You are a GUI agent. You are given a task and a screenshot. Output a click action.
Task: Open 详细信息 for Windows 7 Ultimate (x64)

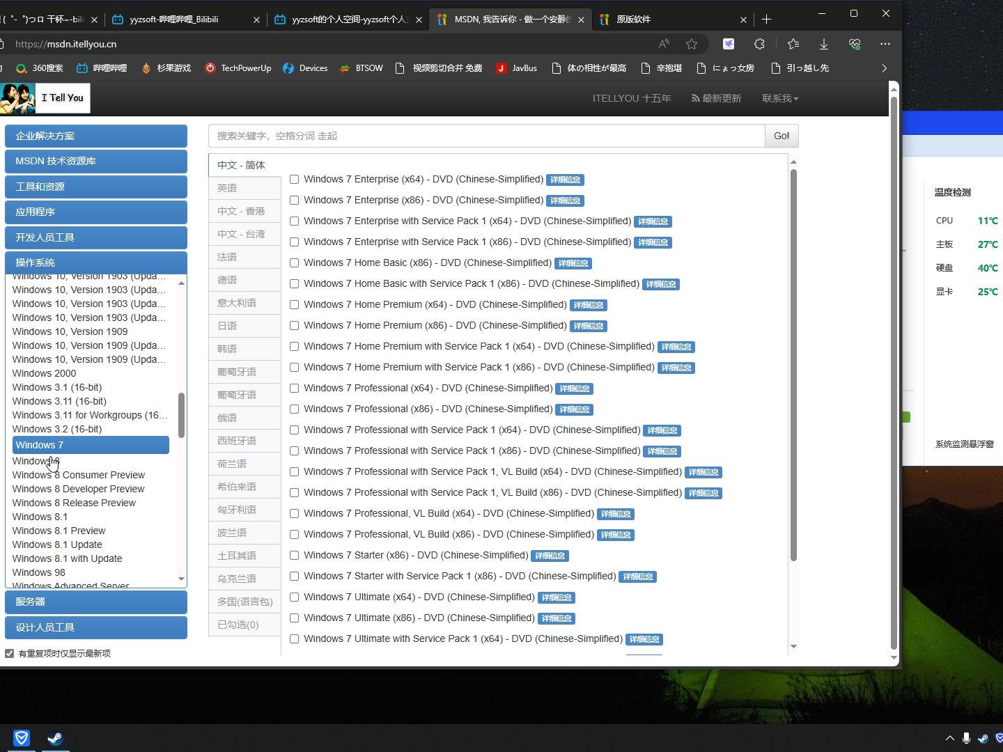pyautogui.click(x=557, y=597)
